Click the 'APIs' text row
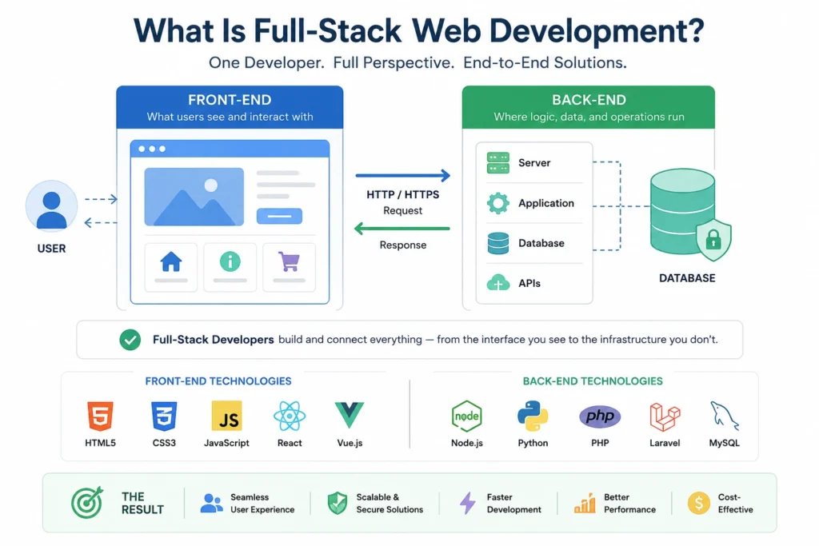Viewport: 819px width, 546px height. pyautogui.click(x=529, y=284)
